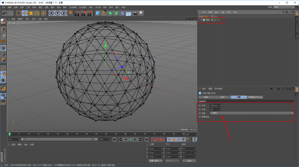
Task: Switch to the 坐标 attributes tab
Action: click(223, 97)
